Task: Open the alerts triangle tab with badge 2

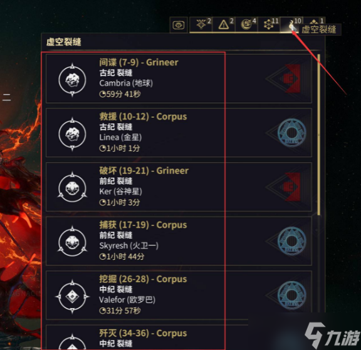Action: coord(224,24)
